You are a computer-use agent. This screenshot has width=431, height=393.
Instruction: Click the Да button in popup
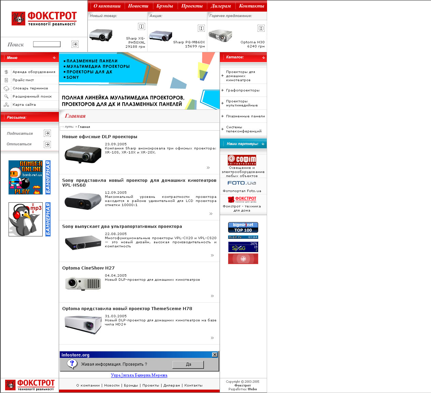(188, 364)
